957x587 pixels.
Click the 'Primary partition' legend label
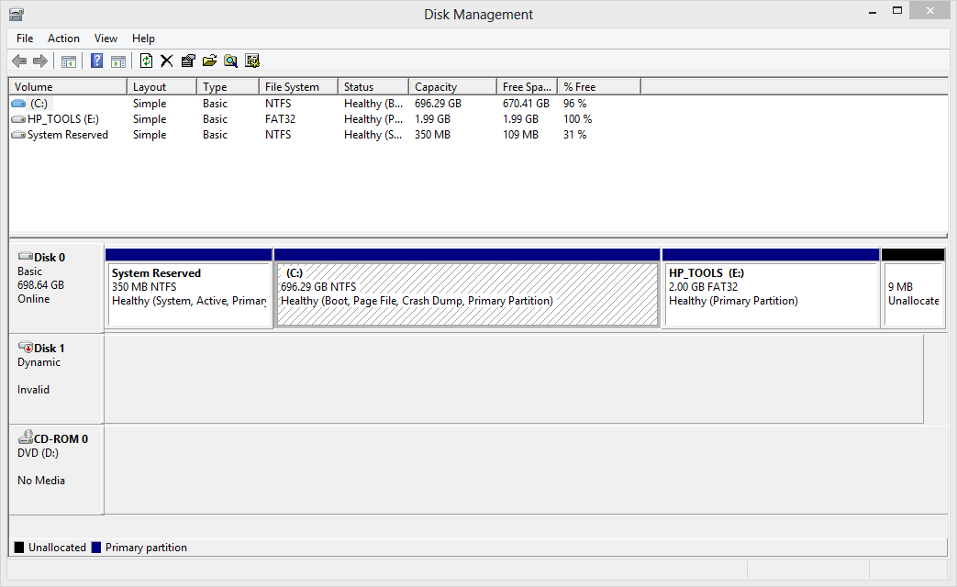(x=147, y=548)
